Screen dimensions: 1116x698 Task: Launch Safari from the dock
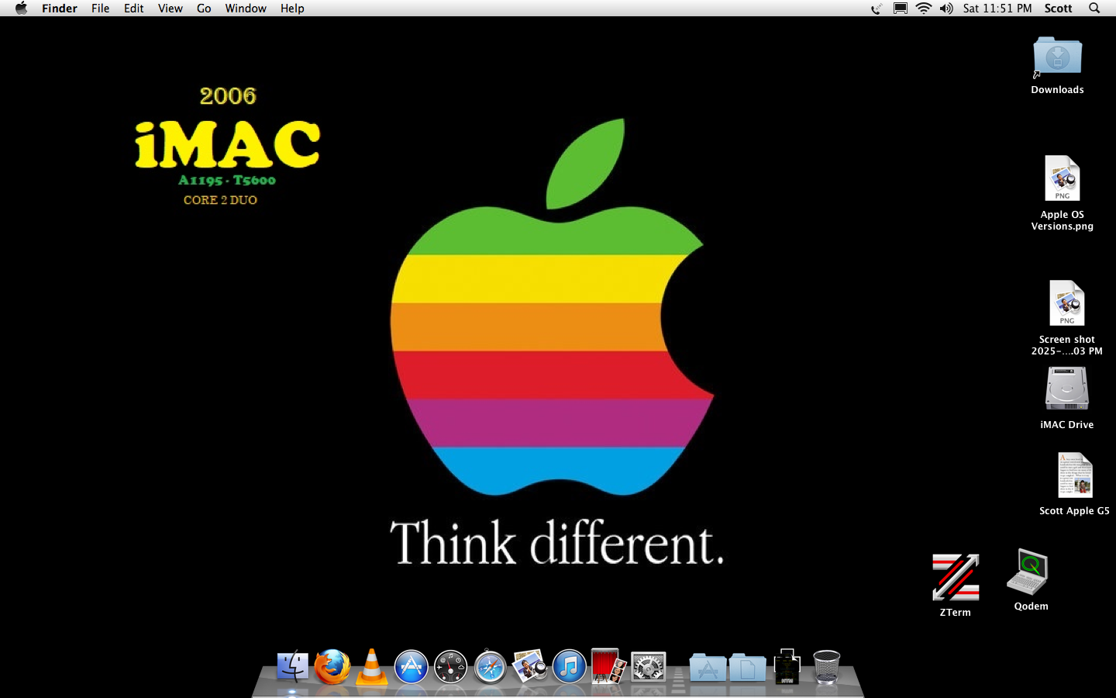point(491,667)
